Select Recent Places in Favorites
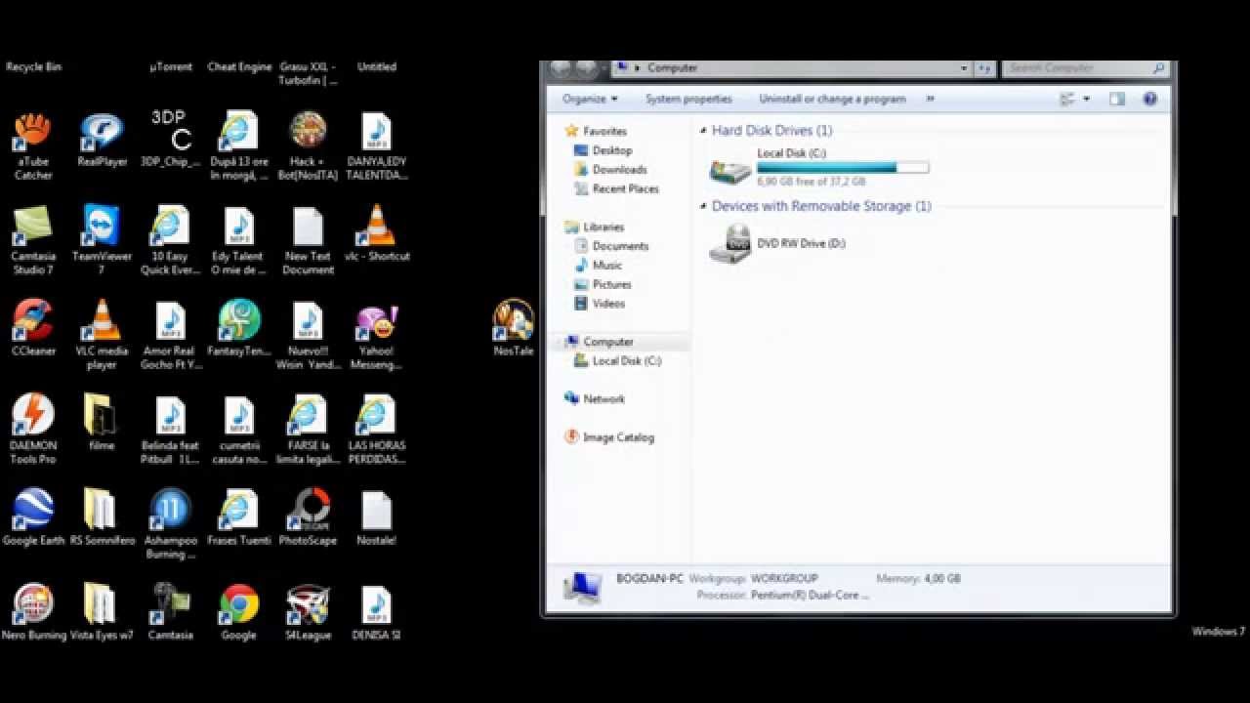Image resolution: width=1250 pixels, height=703 pixels. 615,188
